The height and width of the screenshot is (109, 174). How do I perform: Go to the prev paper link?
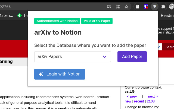point(132,96)
